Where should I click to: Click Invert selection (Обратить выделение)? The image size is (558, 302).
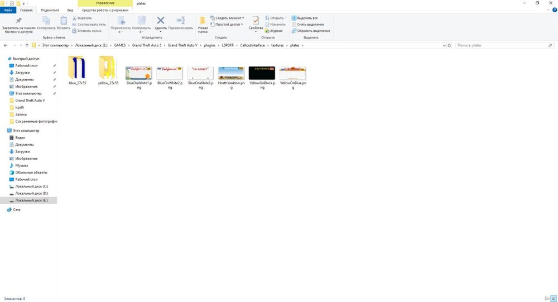tap(311, 31)
